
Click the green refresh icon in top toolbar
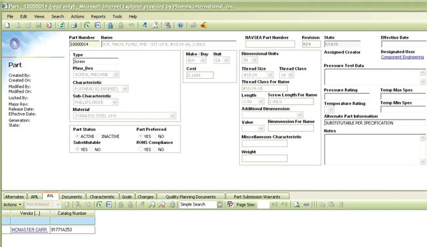click(x=62, y=26)
